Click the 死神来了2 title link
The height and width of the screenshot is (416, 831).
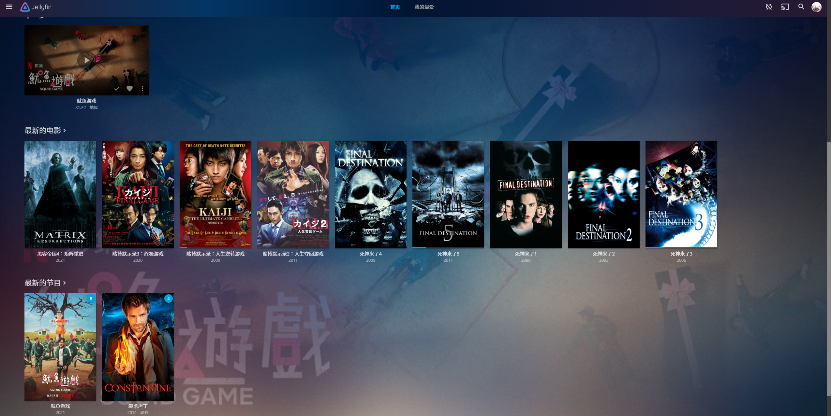[x=604, y=254]
